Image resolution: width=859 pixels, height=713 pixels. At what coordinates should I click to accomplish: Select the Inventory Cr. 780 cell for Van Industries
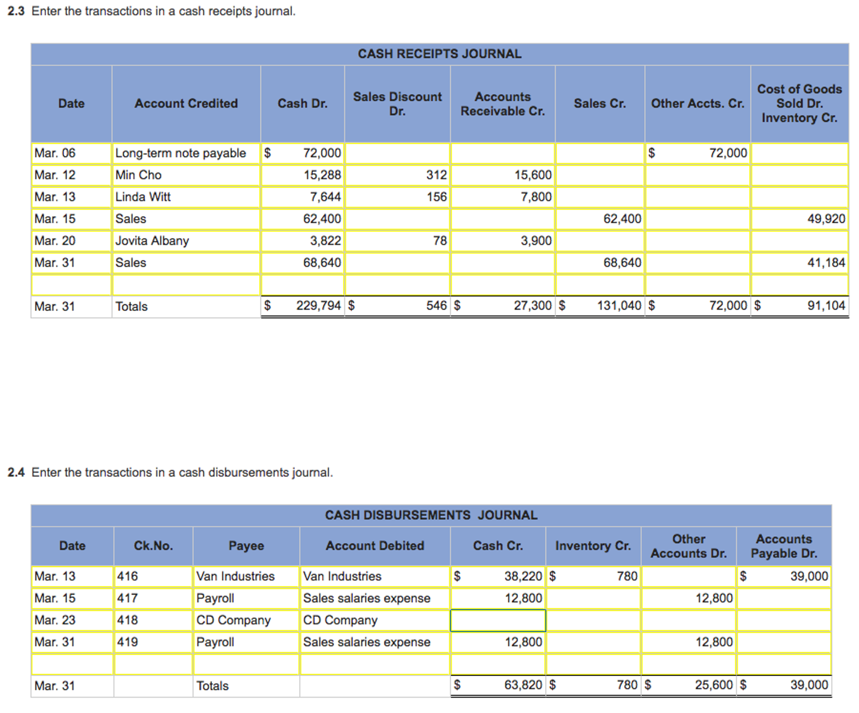593,577
